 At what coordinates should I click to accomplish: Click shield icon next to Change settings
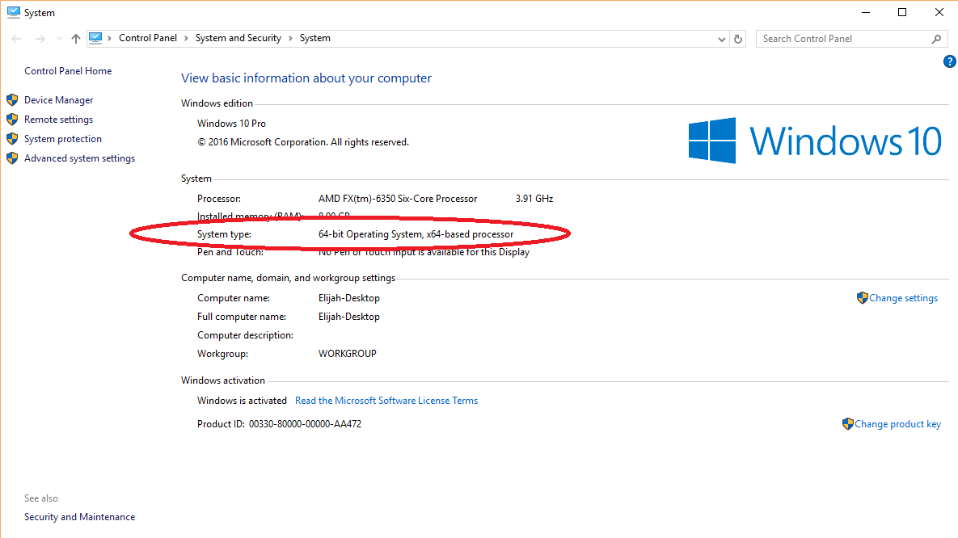tap(862, 298)
